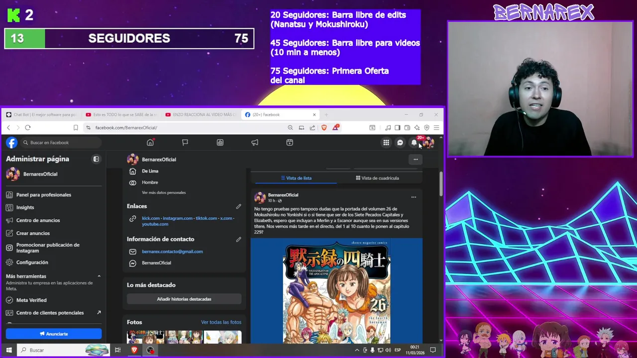Open Brave VPN shield icon in toolbar
The image size is (637, 358).
[x=426, y=128]
